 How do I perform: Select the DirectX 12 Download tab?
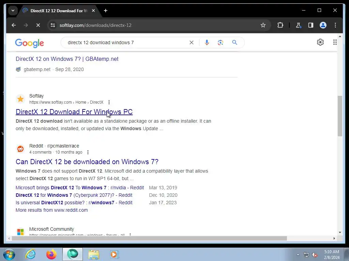coord(59,11)
